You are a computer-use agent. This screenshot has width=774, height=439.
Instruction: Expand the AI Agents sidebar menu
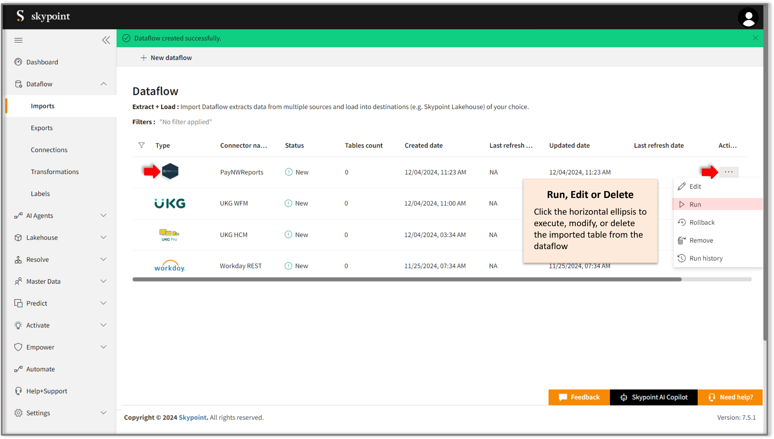(104, 216)
